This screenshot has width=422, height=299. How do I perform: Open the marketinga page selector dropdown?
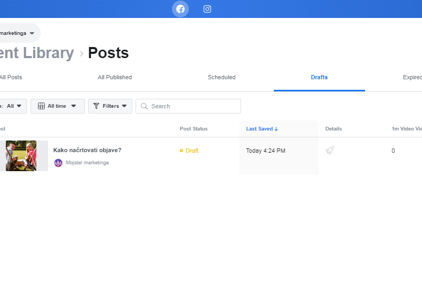pos(19,33)
